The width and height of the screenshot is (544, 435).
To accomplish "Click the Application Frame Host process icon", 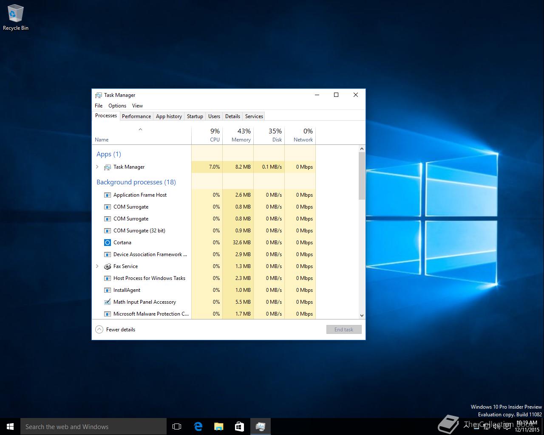I will (x=108, y=195).
